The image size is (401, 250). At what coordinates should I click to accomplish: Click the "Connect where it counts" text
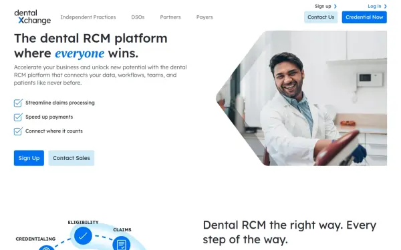(54, 131)
